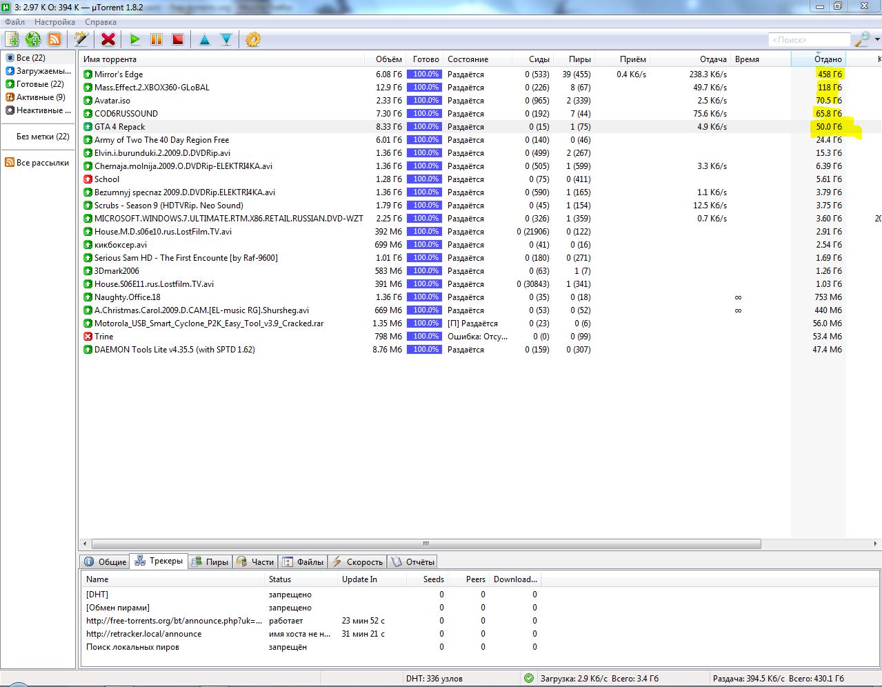Switch to Файлы tab
This screenshot has height=687, width=882.
(x=303, y=562)
